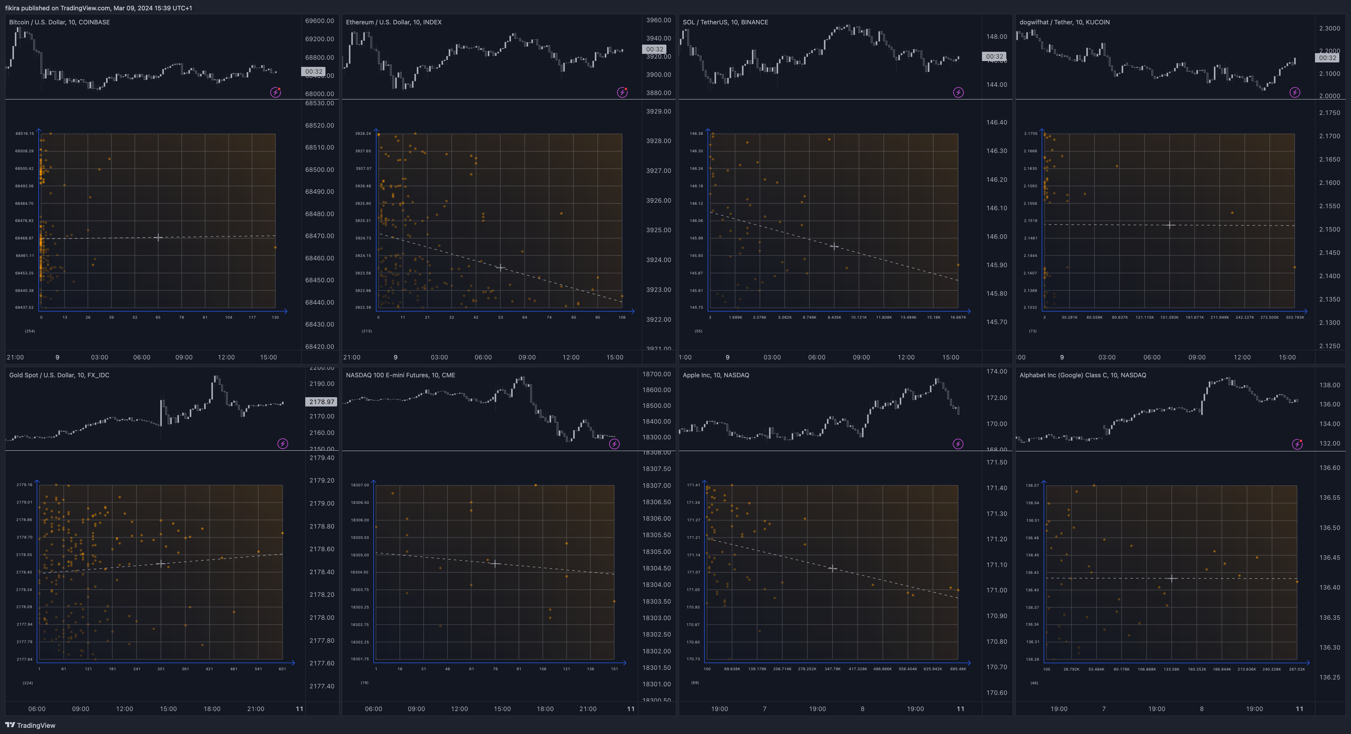Click the 'SOL / TetherUS, 10, BINANCE' title
Screen dimensions: 1351x734
point(725,22)
